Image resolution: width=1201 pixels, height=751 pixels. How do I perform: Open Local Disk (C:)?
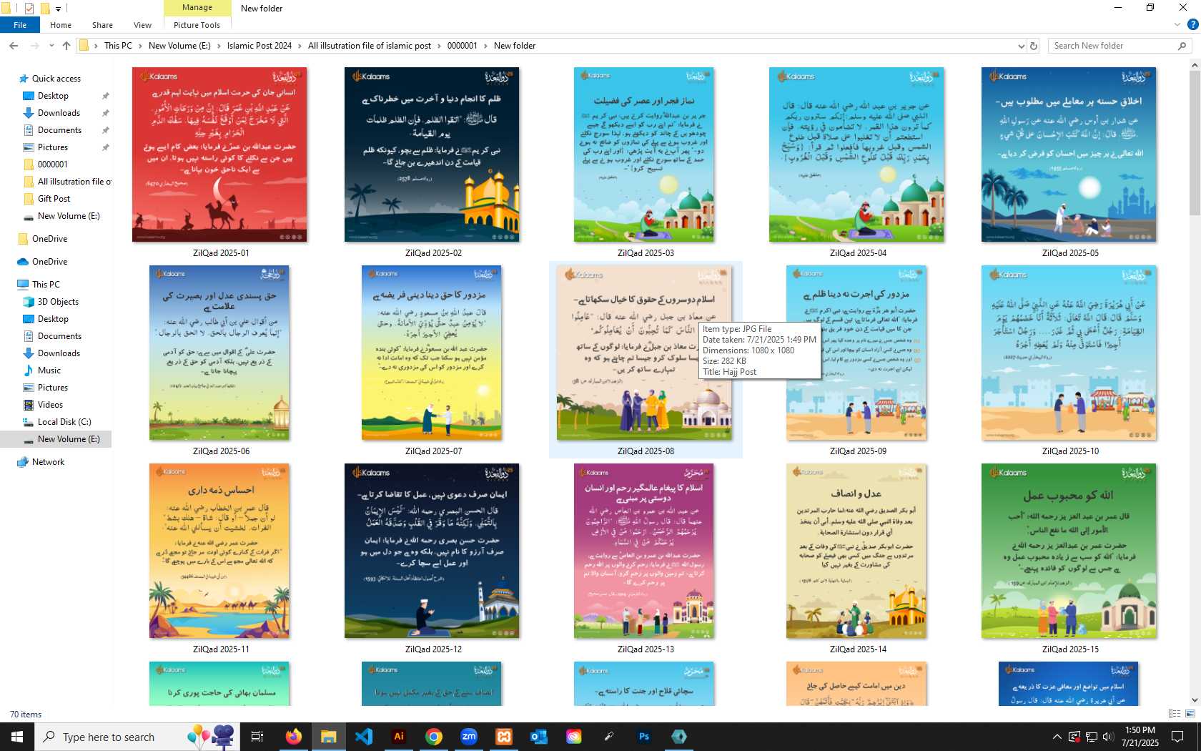click(x=64, y=422)
